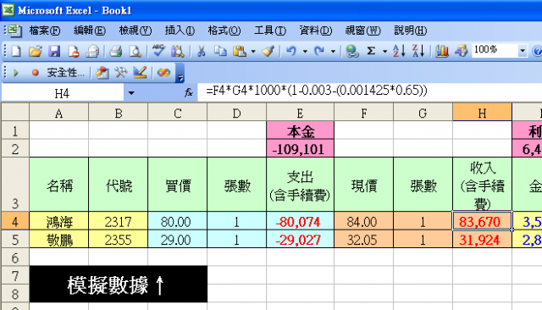
Task: Select cell with code 2355
Action: [x=119, y=240]
